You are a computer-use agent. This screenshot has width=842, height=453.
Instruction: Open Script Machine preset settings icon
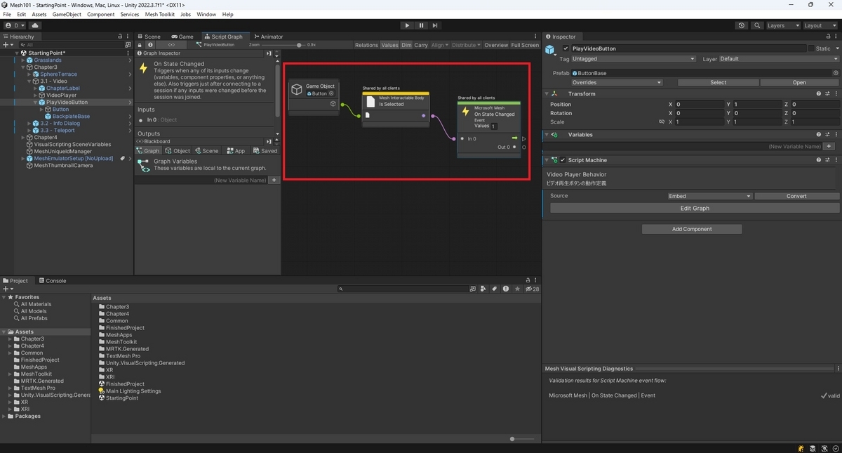point(827,160)
